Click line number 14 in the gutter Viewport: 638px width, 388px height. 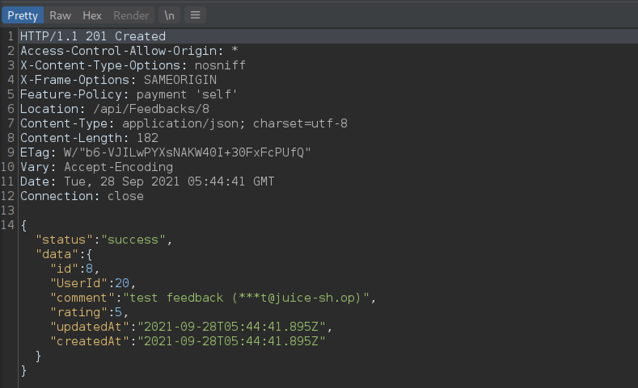click(8, 225)
